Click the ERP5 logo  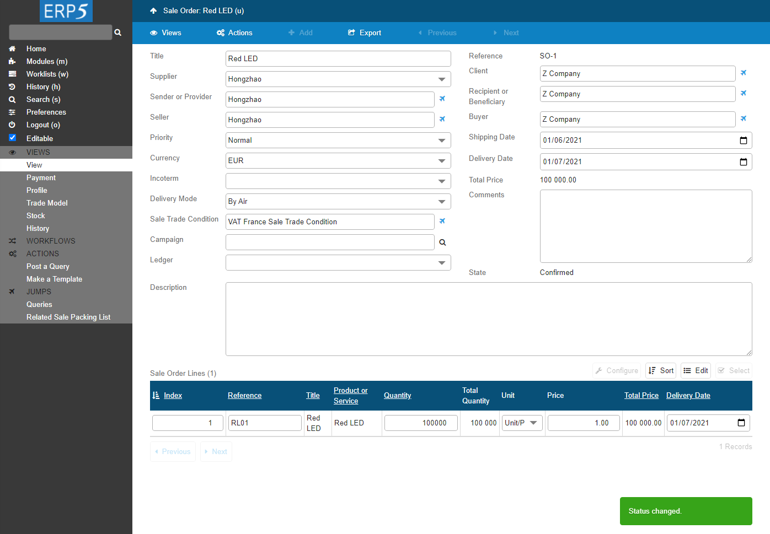(66, 11)
